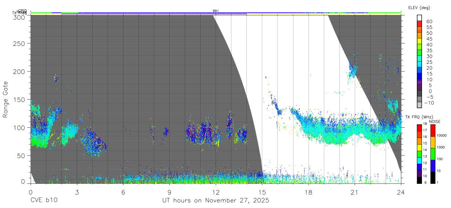Image resolution: width=451 pixels, height=208 pixels.
Task: Pick the cyan segment of the TX FRQ bar
Action: point(419,161)
